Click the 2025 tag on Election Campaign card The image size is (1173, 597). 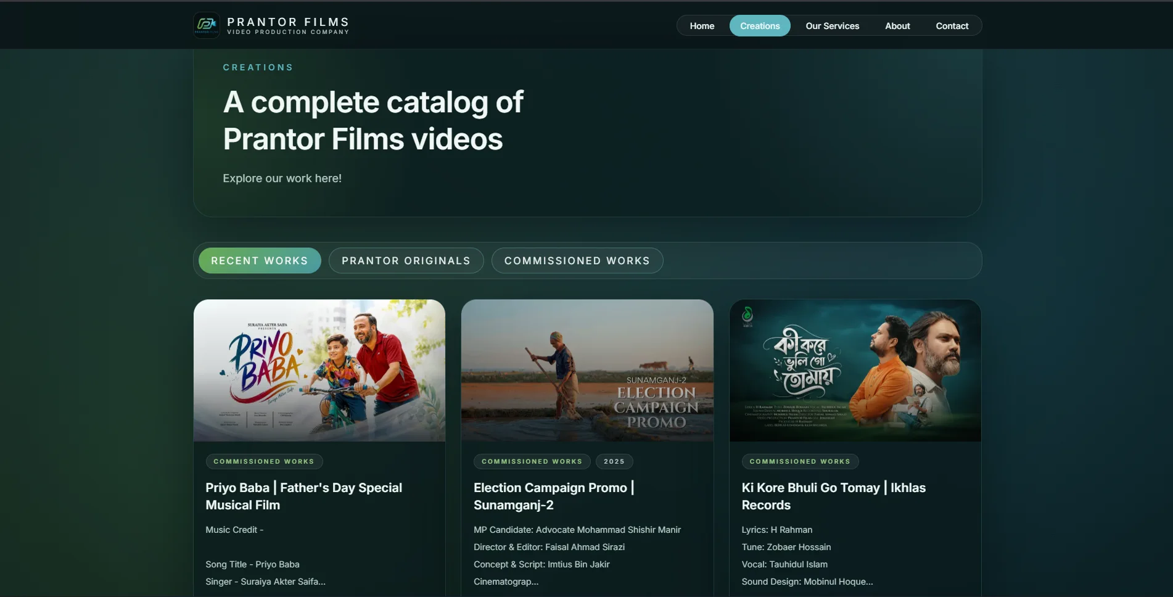(x=614, y=461)
